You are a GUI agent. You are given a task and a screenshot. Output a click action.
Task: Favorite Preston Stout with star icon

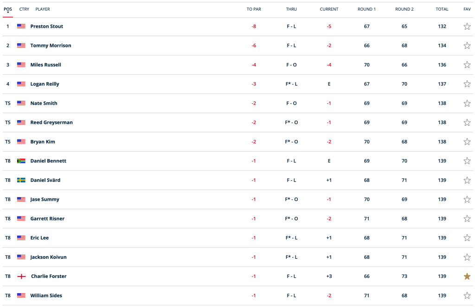point(467,26)
